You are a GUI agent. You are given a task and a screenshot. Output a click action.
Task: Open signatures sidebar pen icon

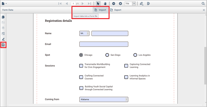tap(3, 39)
